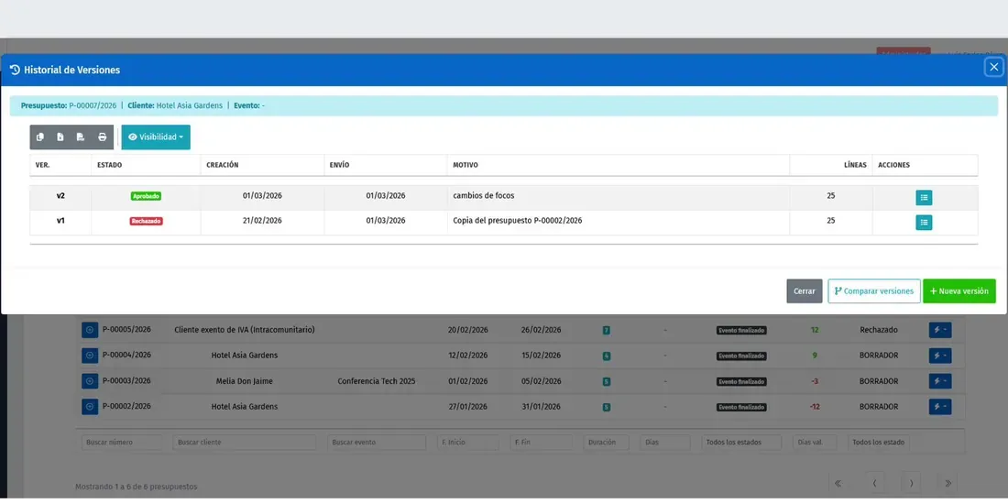This screenshot has width=1008, height=504.
Task: Sort by the MOTIVO column header
Action: pyautogui.click(x=619, y=165)
